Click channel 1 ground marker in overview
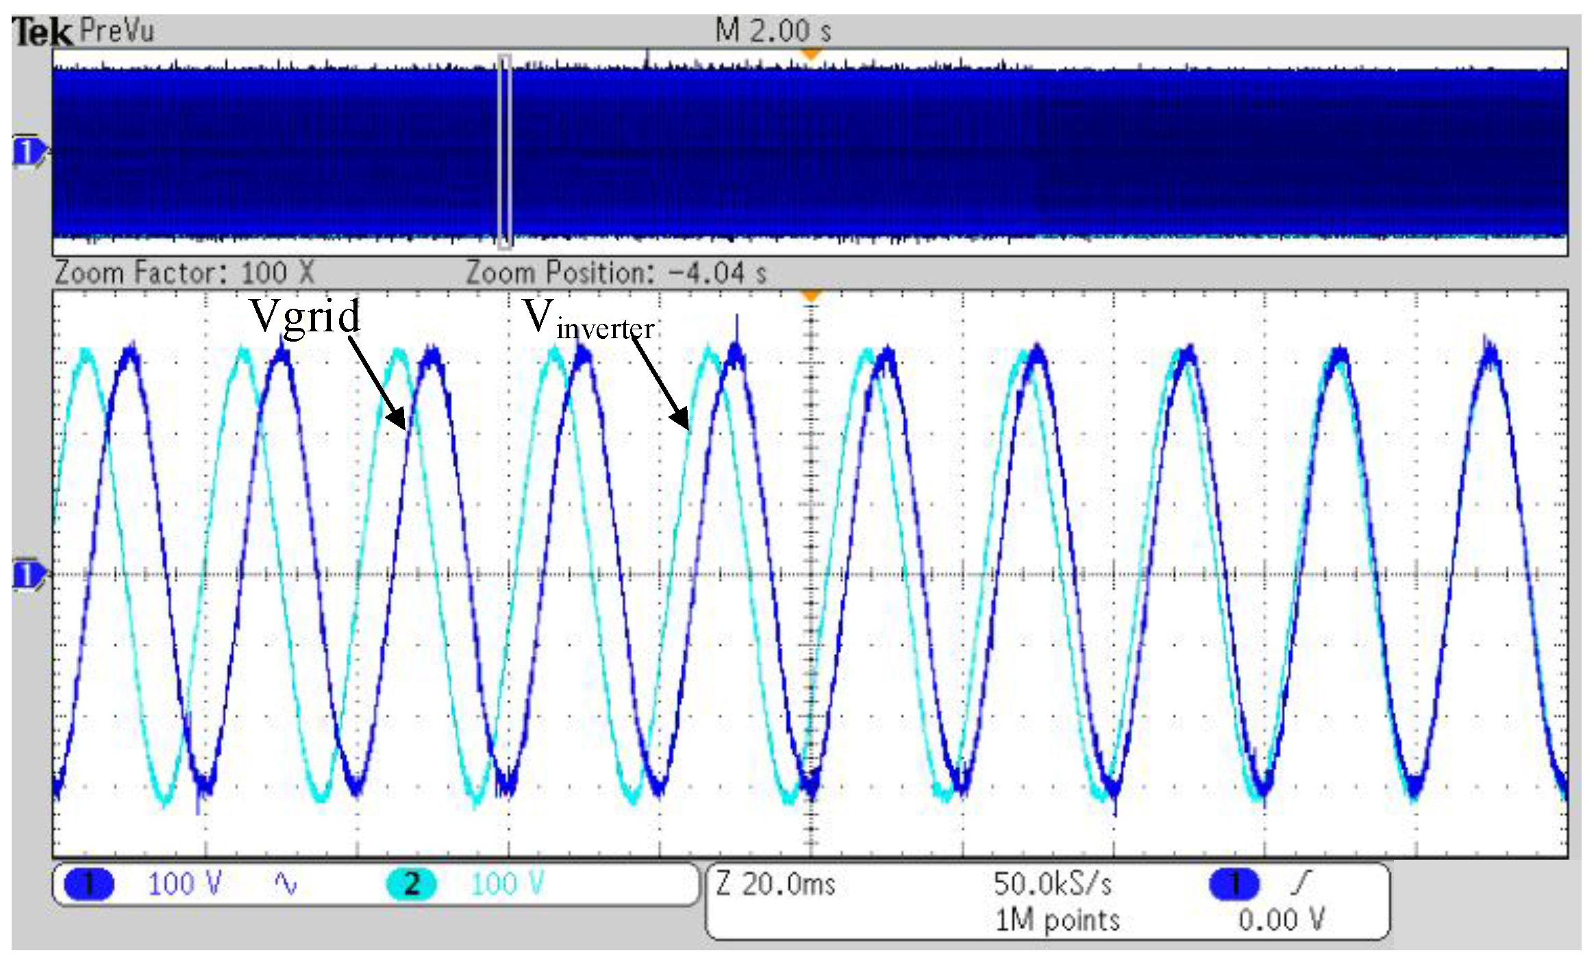Viewport: 1596px width, 966px height. pyautogui.click(x=27, y=152)
